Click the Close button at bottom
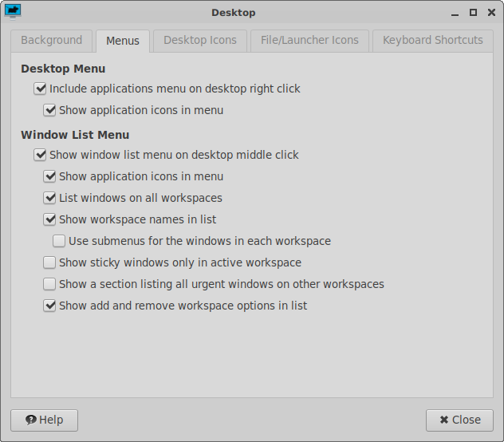Viewport: 504px width, 442px height. click(x=459, y=420)
